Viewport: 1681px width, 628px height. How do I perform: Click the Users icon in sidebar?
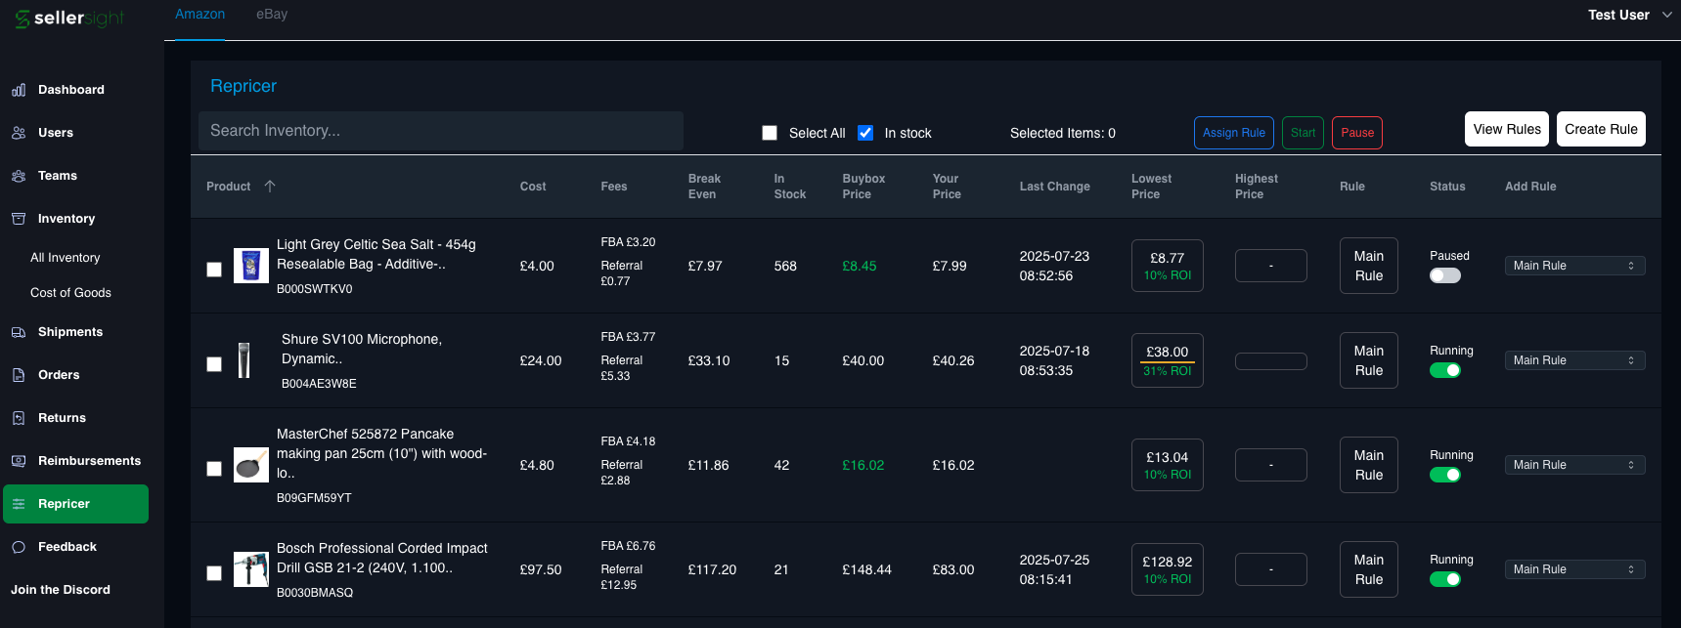19,133
